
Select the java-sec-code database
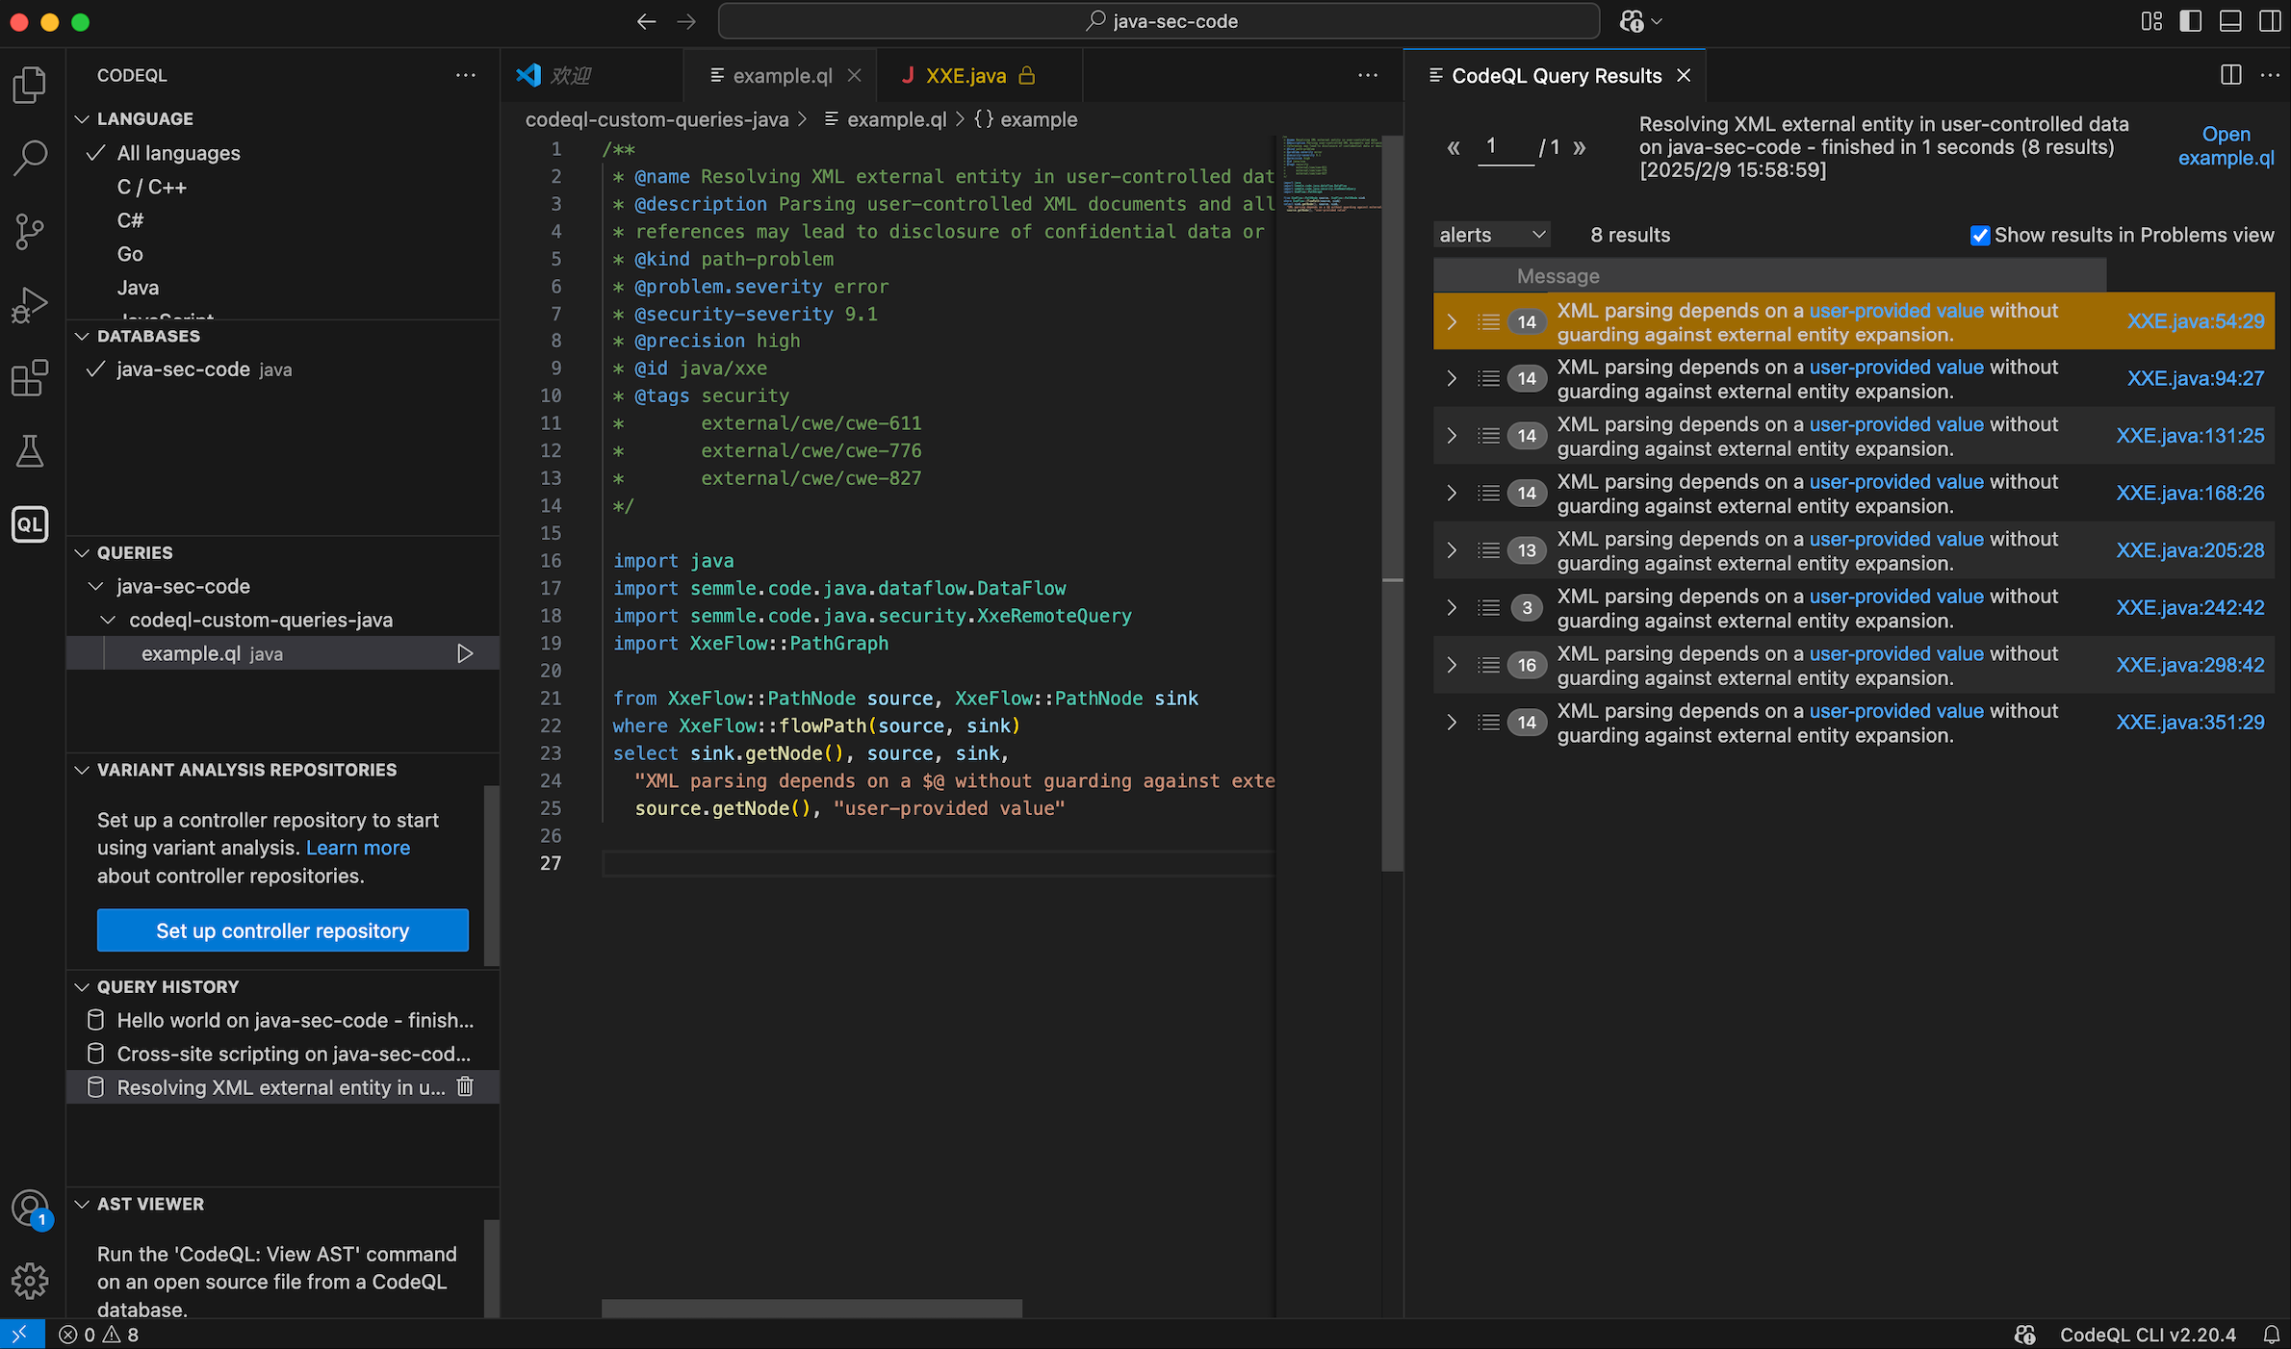click(183, 369)
